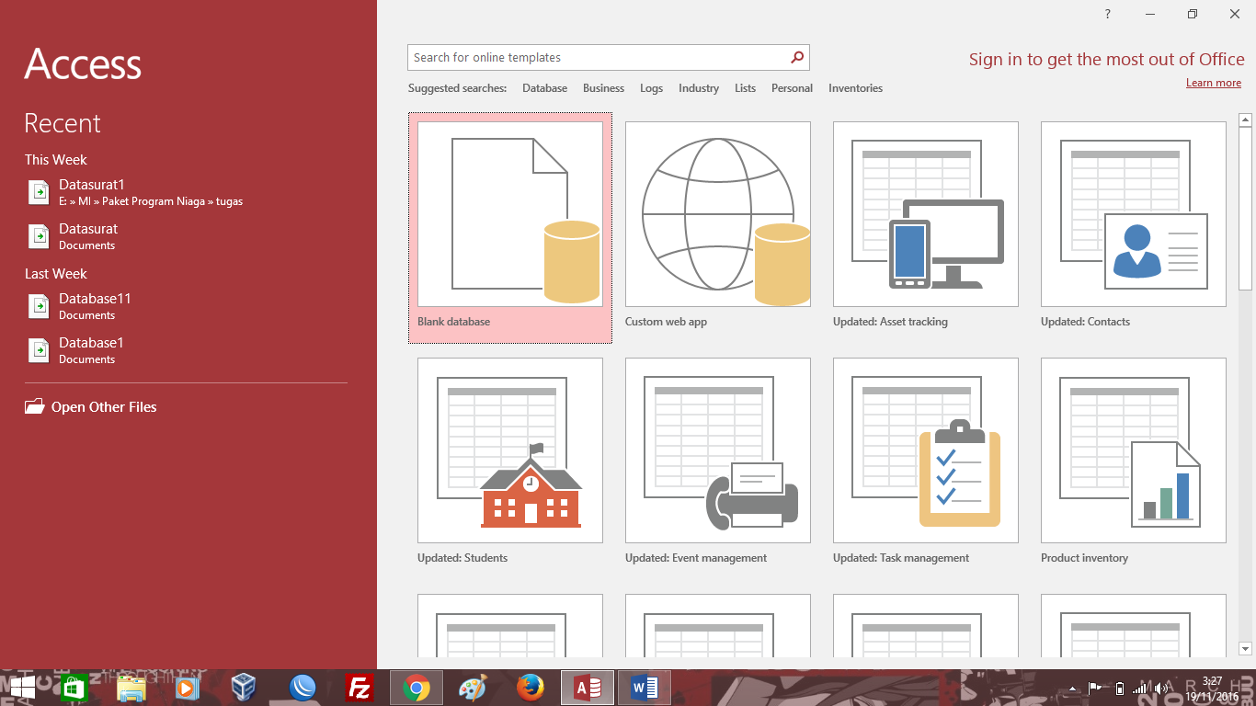Open recent file Database11
The width and height of the screenshot is (1256, 706).
(x=187, y=306)
